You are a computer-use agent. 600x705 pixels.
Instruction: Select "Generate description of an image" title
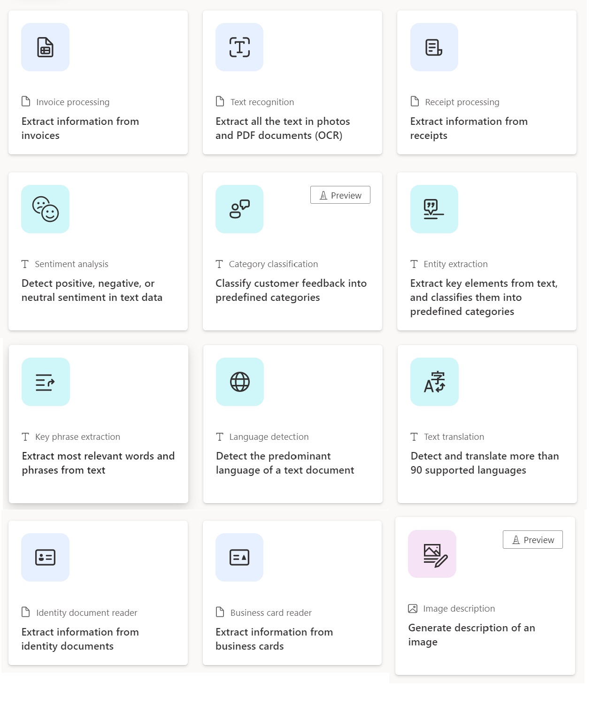(x=471, y=635)
